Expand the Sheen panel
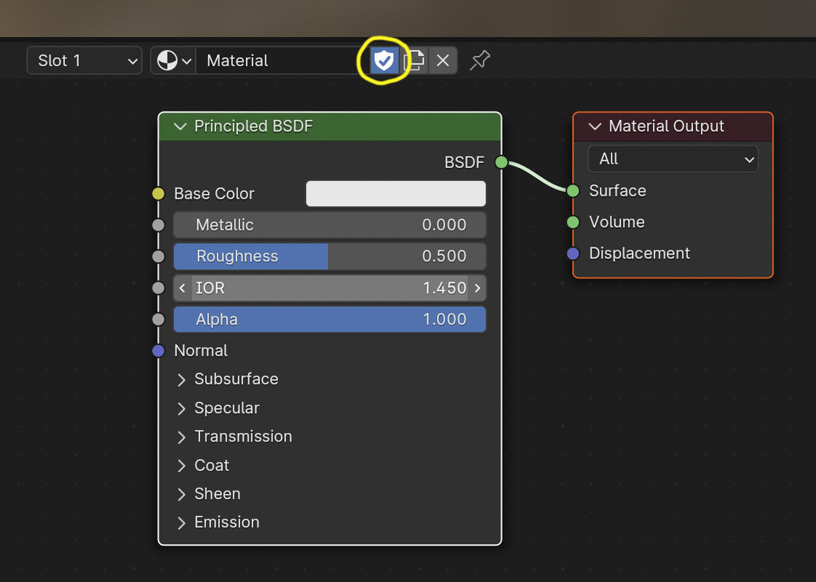 click(x=181, y=494)
